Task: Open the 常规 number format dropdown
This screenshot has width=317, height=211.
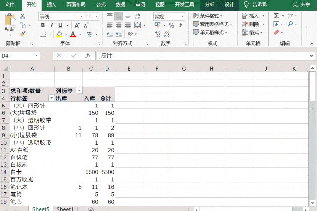Action: (x=183, y=16)
